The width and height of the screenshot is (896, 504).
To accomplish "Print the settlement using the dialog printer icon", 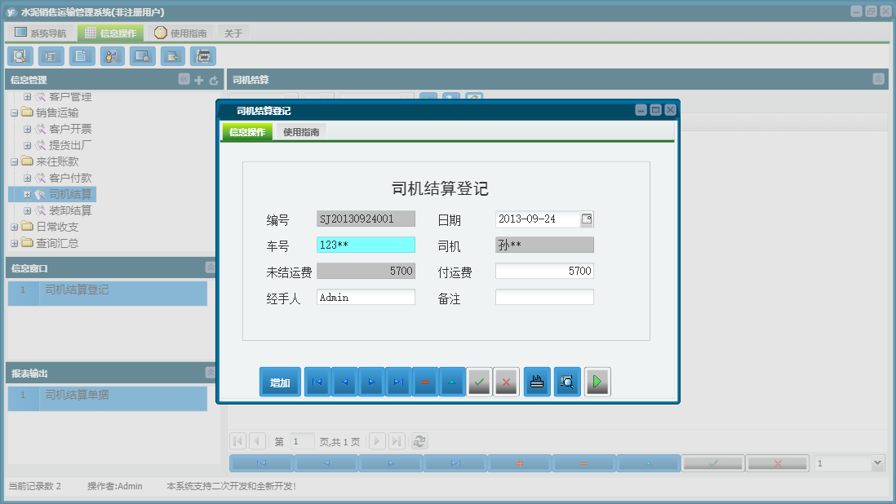I will (x=536, y=381).
